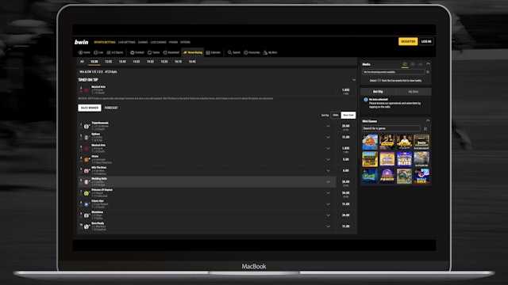Expand details for Strata row
This screenshot has height=285, width=508.
[328, 160]
